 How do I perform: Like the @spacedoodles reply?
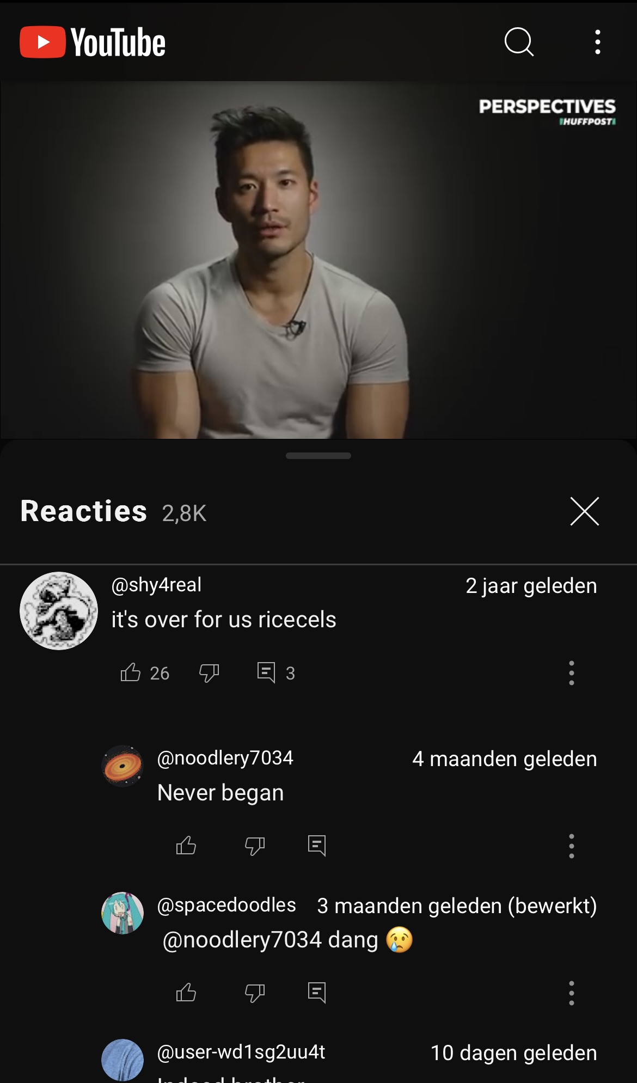coord(186,993)
